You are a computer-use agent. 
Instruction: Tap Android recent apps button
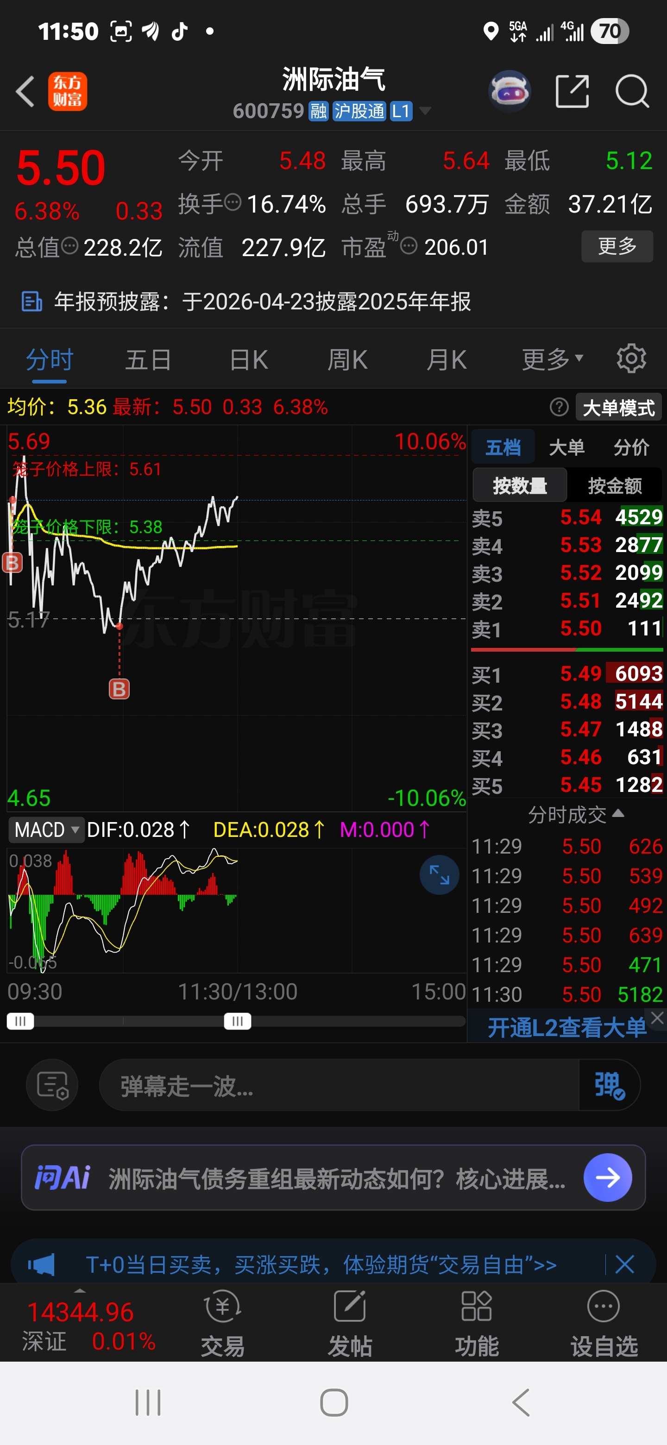tap(148, 1402)
